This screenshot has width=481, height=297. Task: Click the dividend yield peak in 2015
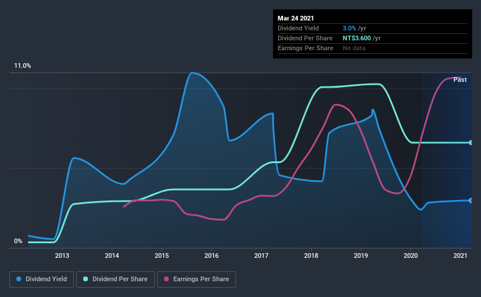point(192,73)
